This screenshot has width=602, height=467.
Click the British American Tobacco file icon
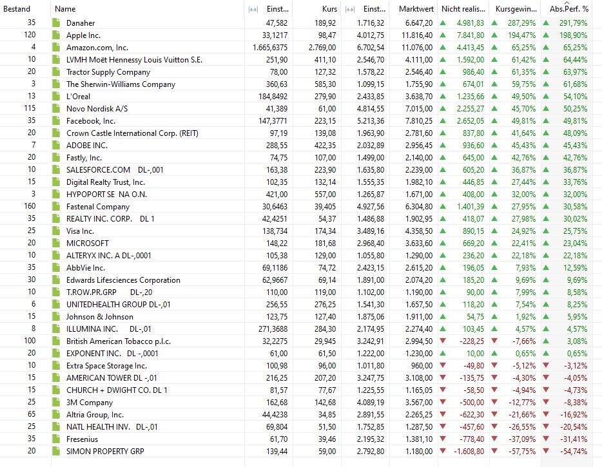click(56, 341)
